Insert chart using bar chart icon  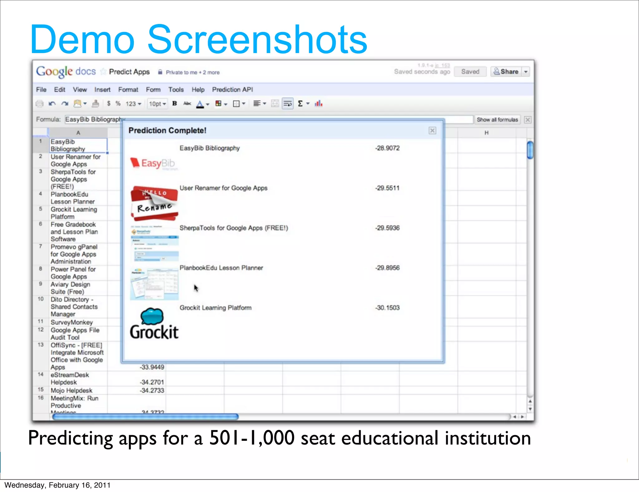click(x=318, y=103)
